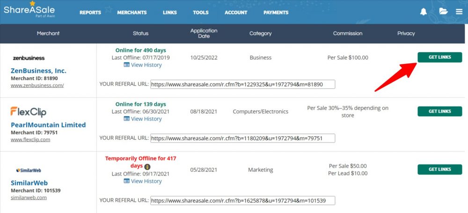
Task: Open the SimilarWeb merchant name link
Action: pos(29,183)
